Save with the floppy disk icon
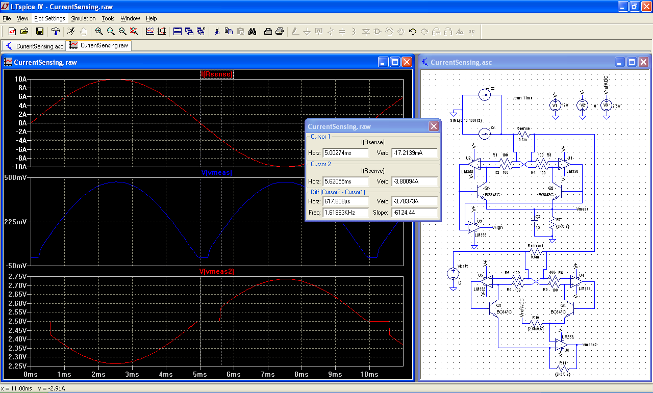Viewport: 653px width, 393px height. coord(39,32)
